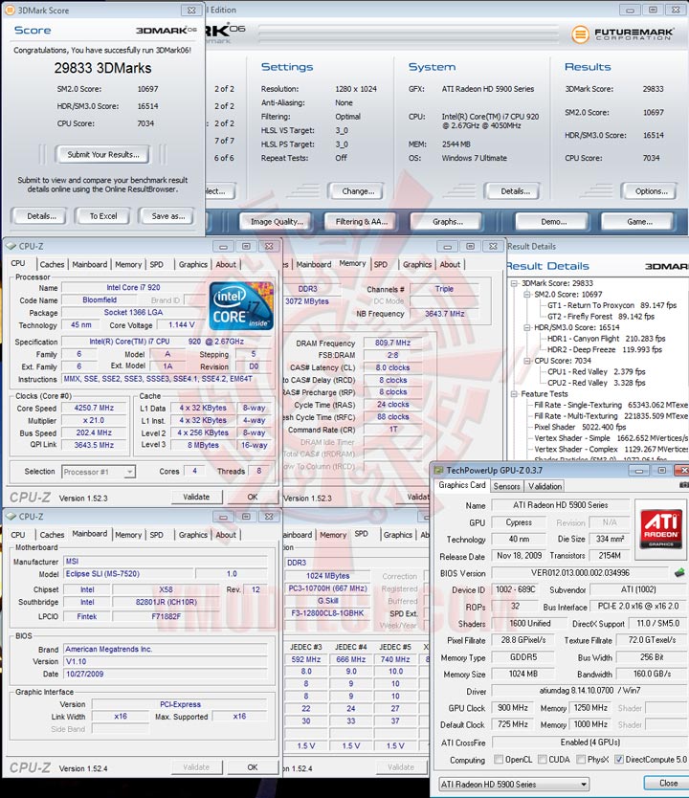Minimize the GPU-Z window

pyautogui.click(x=638, y=470)
